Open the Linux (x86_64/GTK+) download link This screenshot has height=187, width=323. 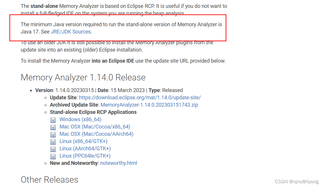(83, 141)
